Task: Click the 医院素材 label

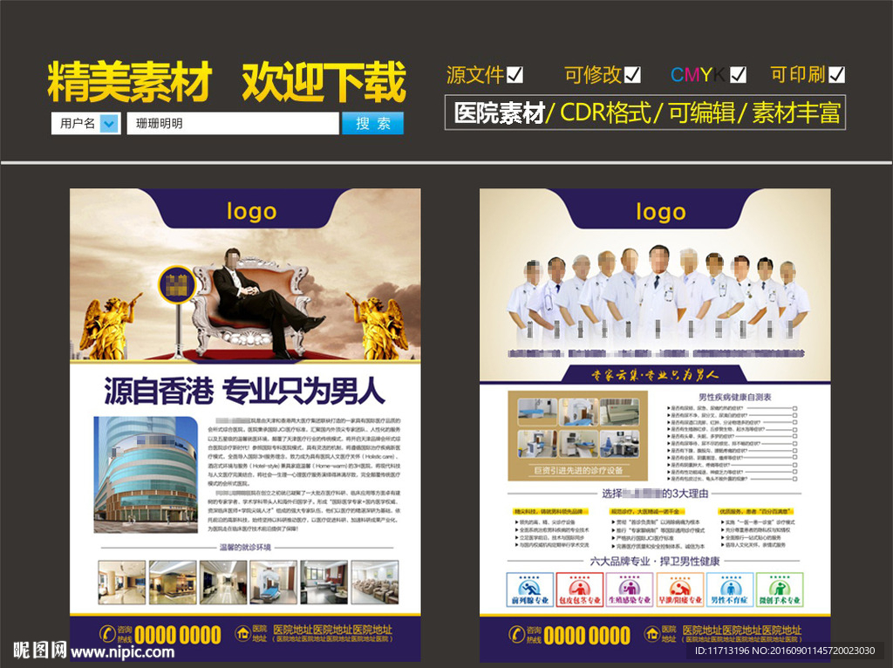Action: coord(499,112)
